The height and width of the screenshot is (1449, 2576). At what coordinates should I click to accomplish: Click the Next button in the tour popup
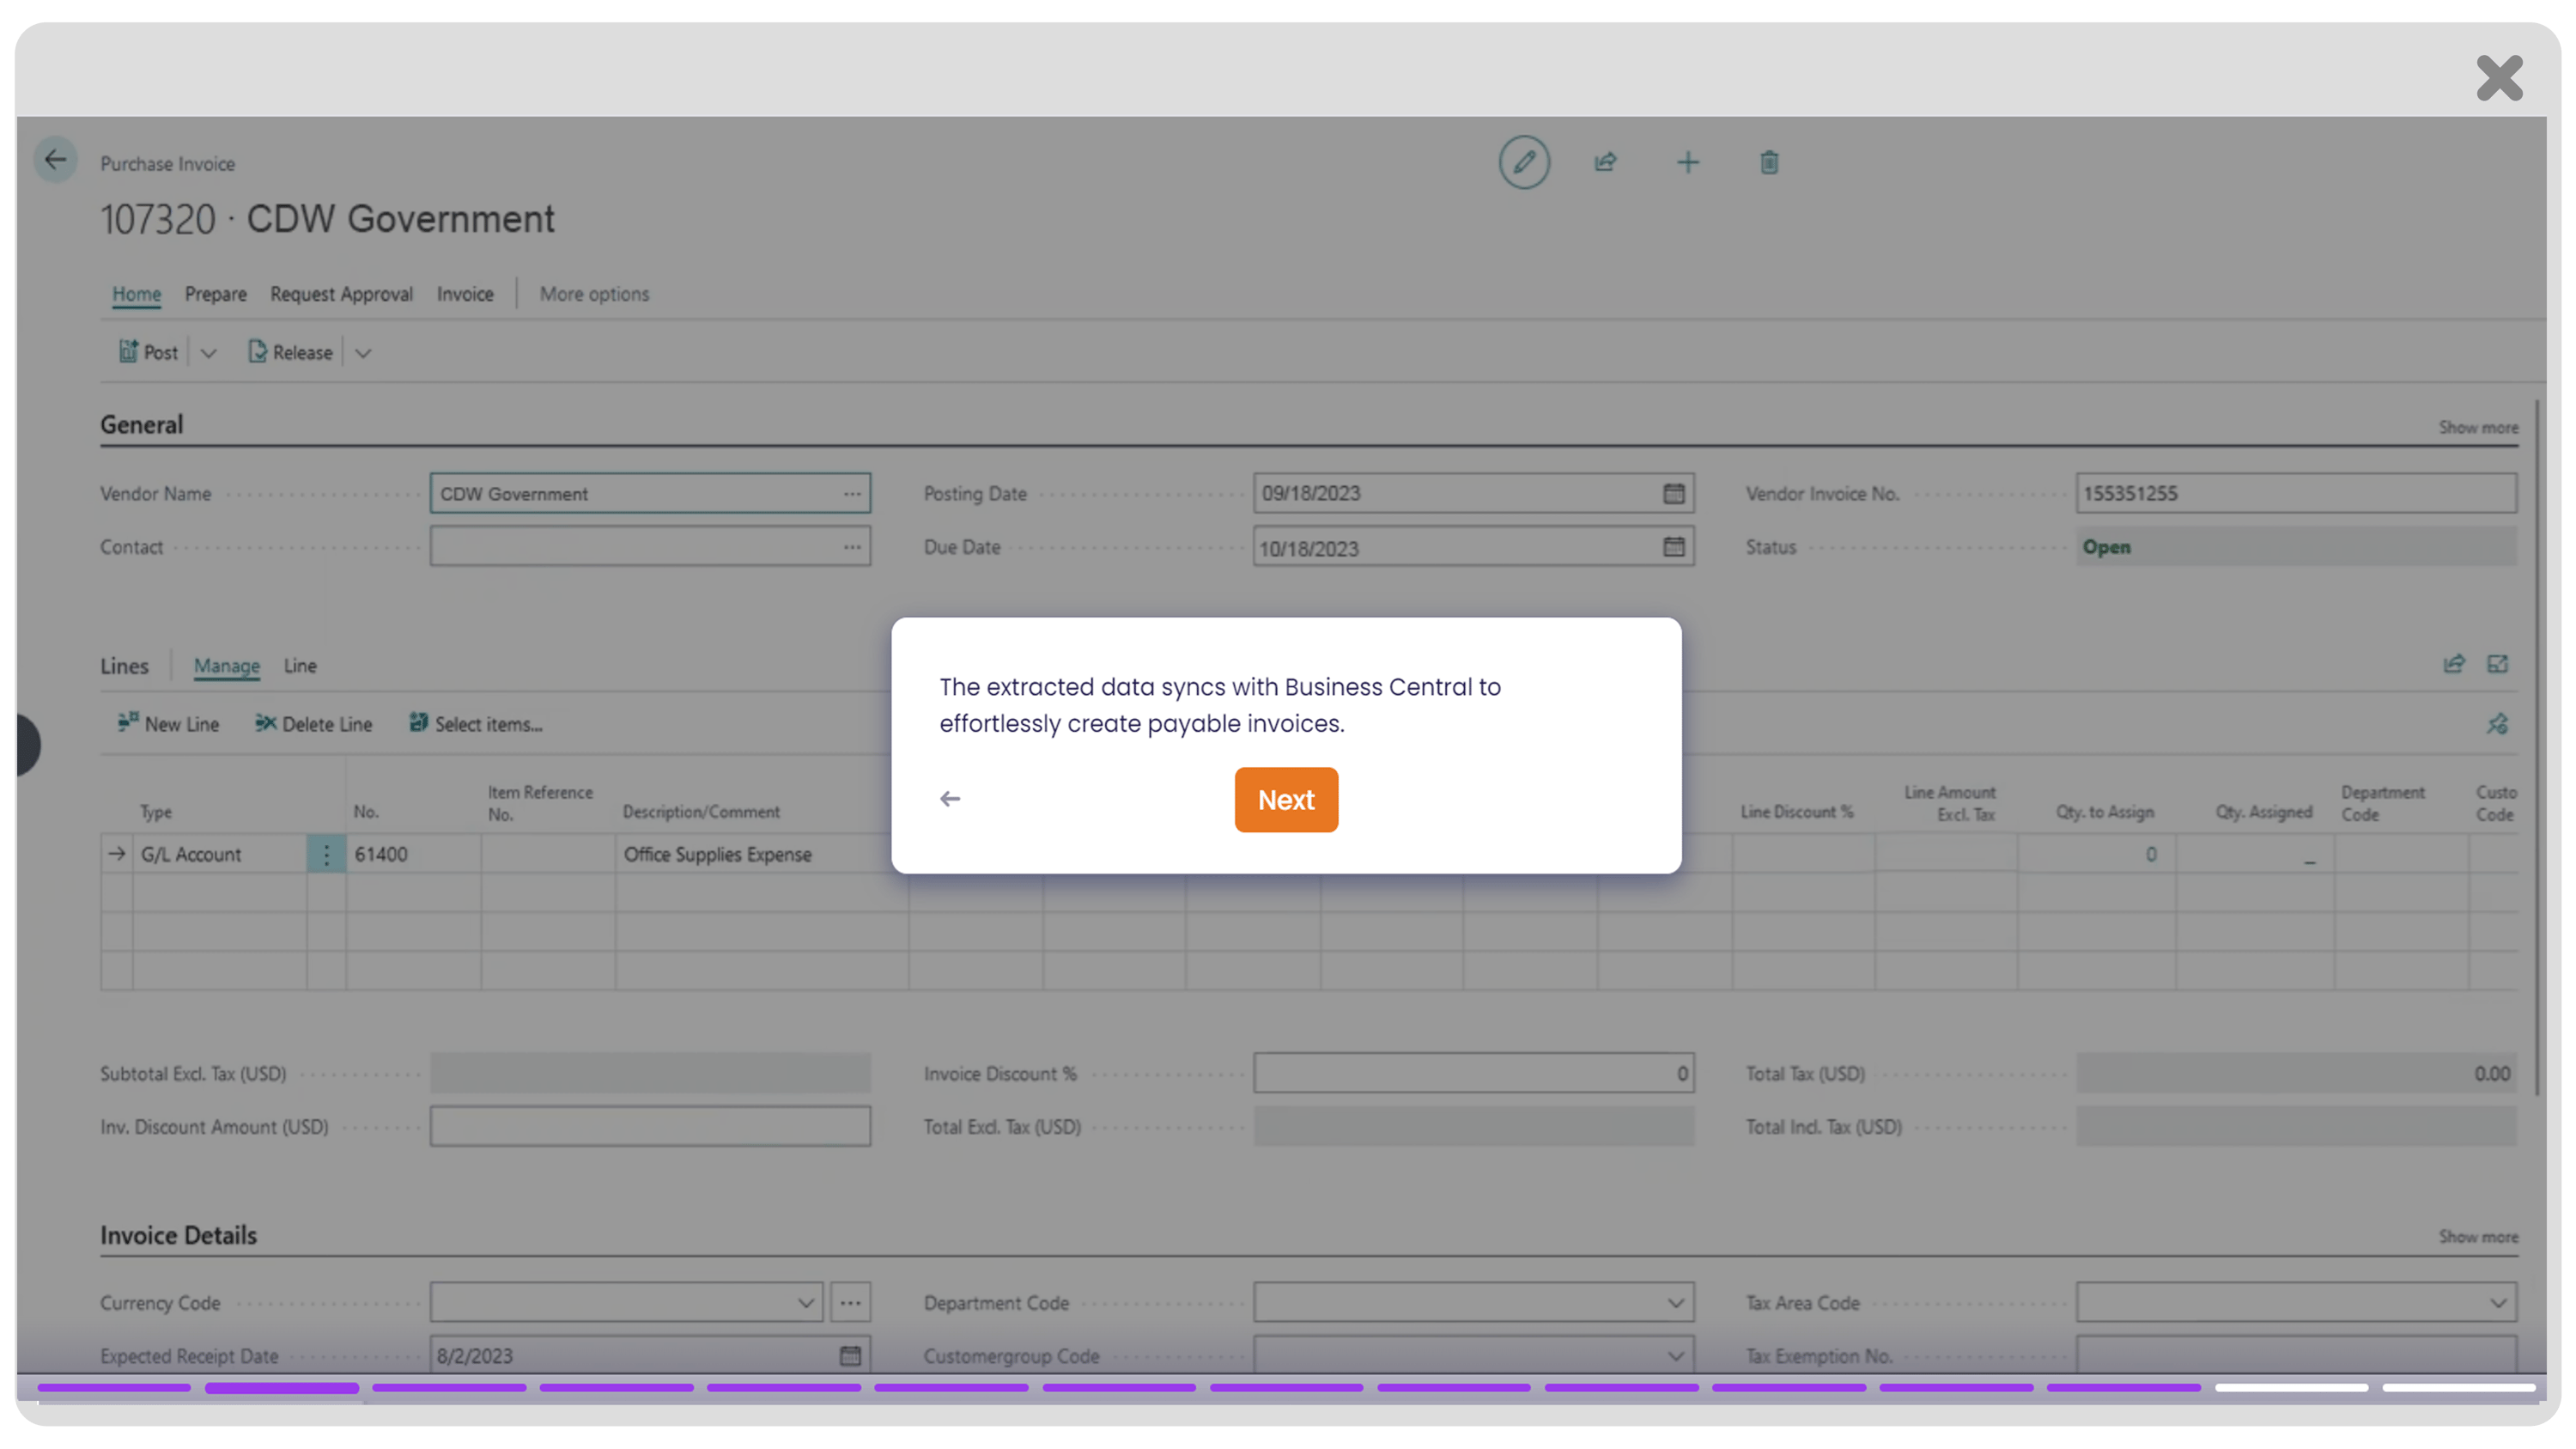click(1286, 799)
